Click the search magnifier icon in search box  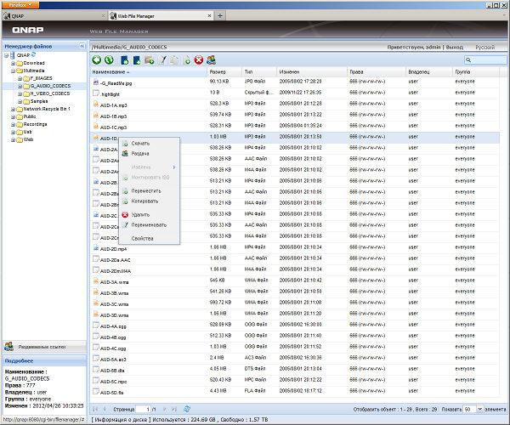[468, 59]
